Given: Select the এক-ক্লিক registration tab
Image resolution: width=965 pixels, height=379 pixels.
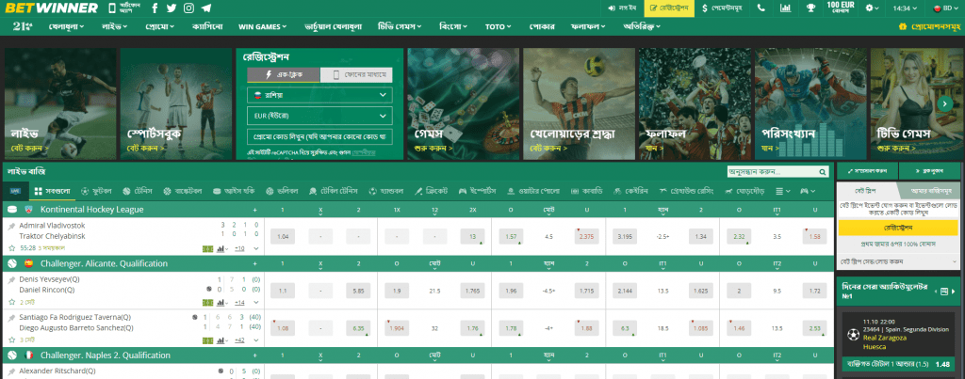Looking at the screenshot, I should coord(284,75).
